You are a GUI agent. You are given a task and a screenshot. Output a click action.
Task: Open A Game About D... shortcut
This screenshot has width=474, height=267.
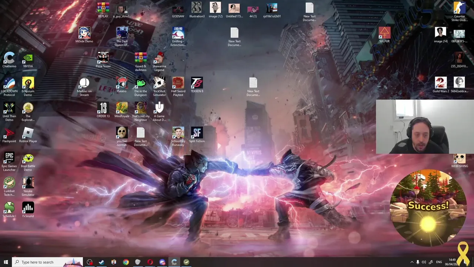159,111
